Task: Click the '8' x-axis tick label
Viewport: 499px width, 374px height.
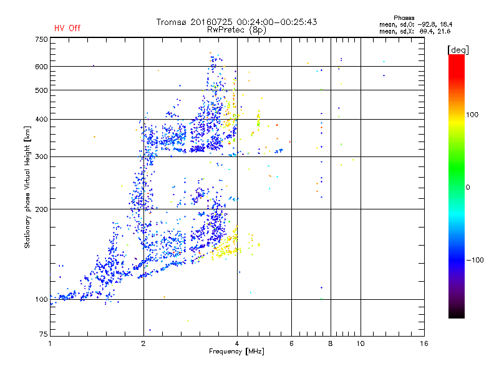Action: point(331,343)
